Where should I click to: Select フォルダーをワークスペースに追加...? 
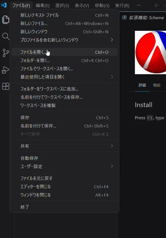[x=64, y=89]
